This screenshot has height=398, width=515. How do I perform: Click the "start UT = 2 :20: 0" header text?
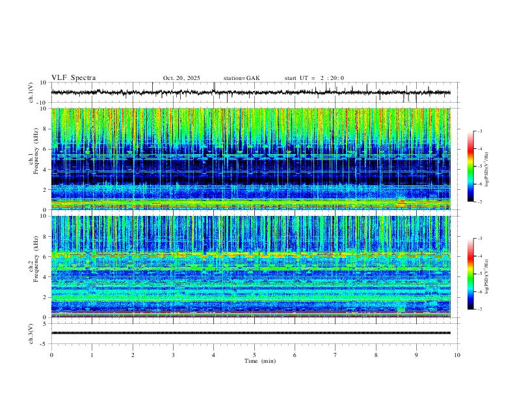[x=314, y=78]
